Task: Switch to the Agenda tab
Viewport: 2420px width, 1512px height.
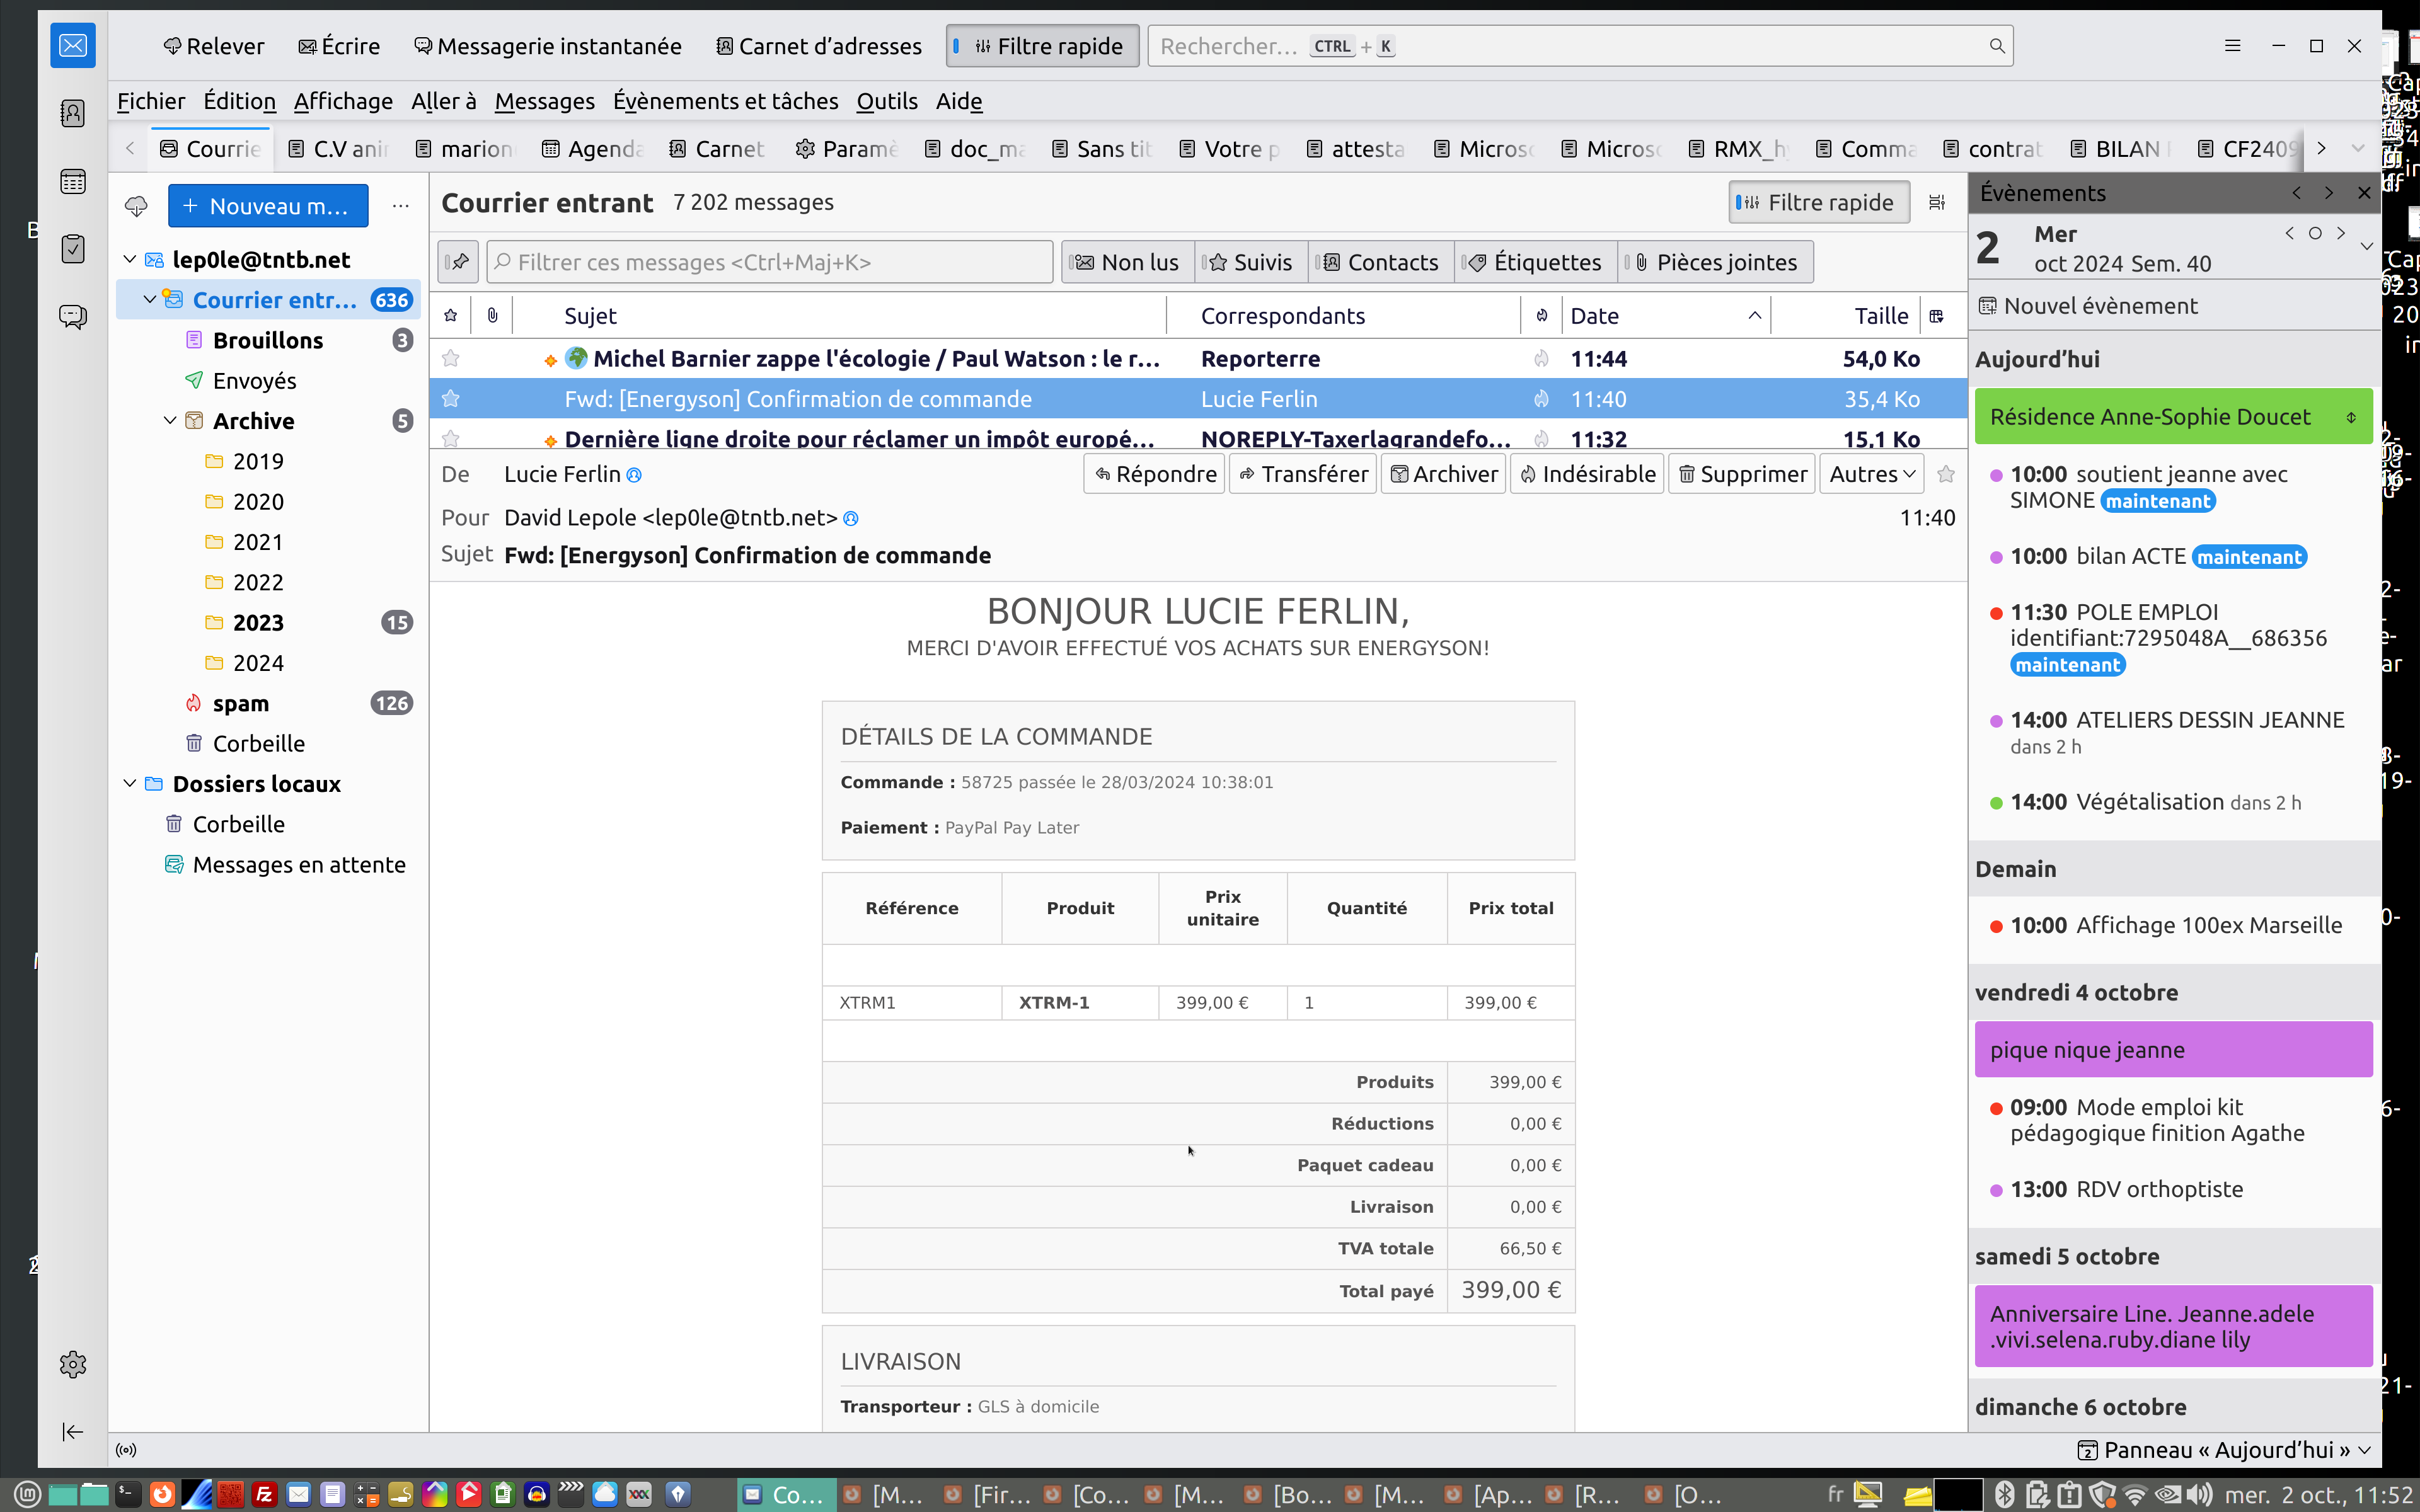Action: pyautogui.click(x=593, y=149)
